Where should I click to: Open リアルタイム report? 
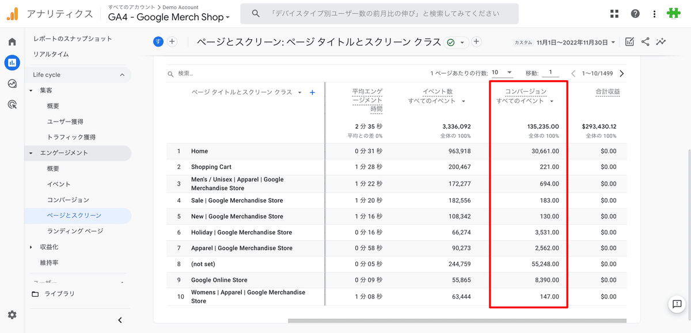[51, 54]
